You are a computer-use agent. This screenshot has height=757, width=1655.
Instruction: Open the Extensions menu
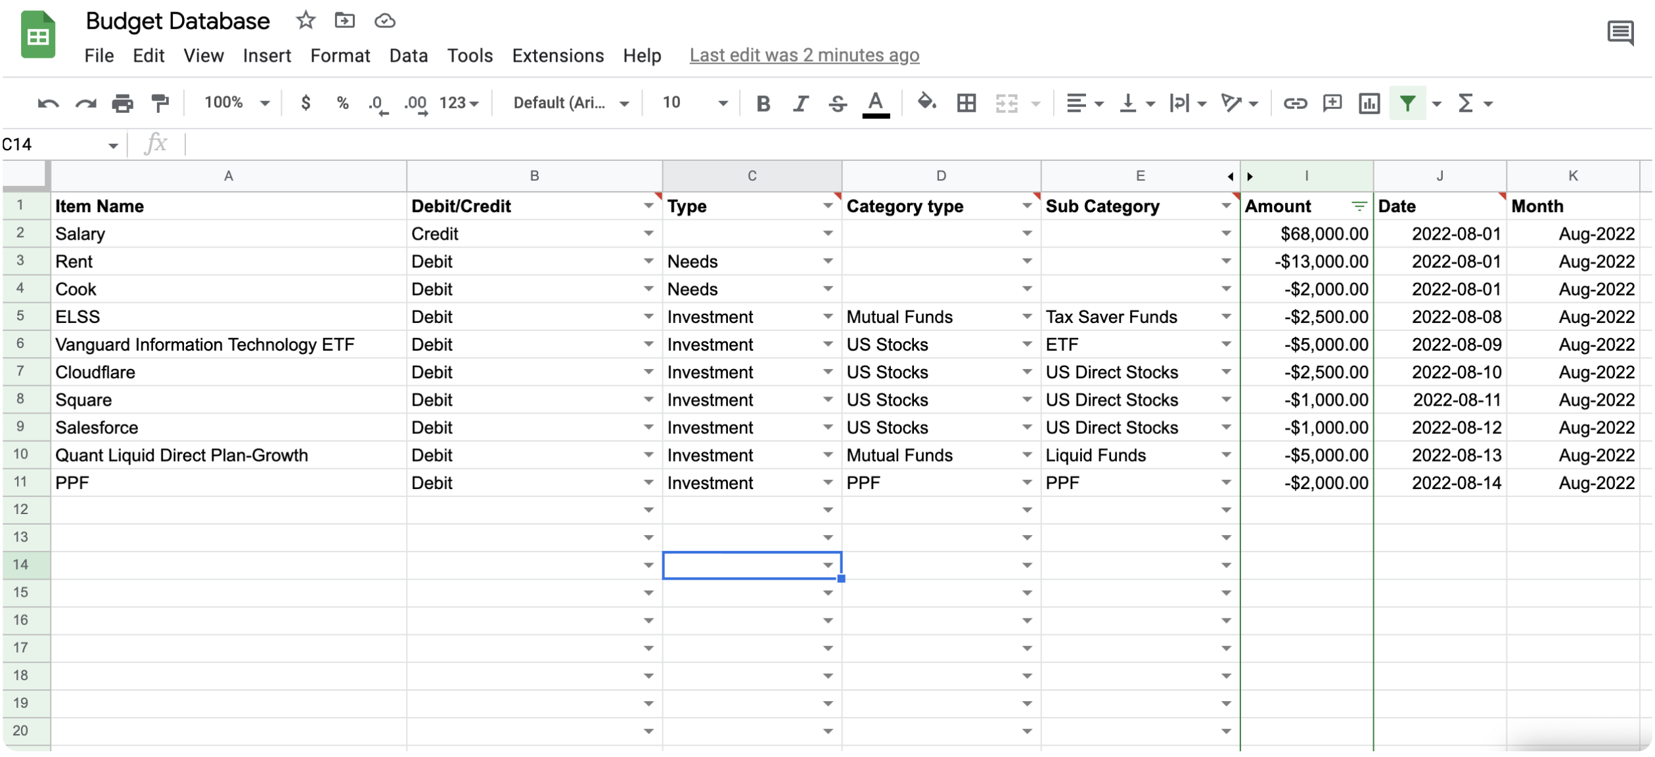tap(558, 56)
